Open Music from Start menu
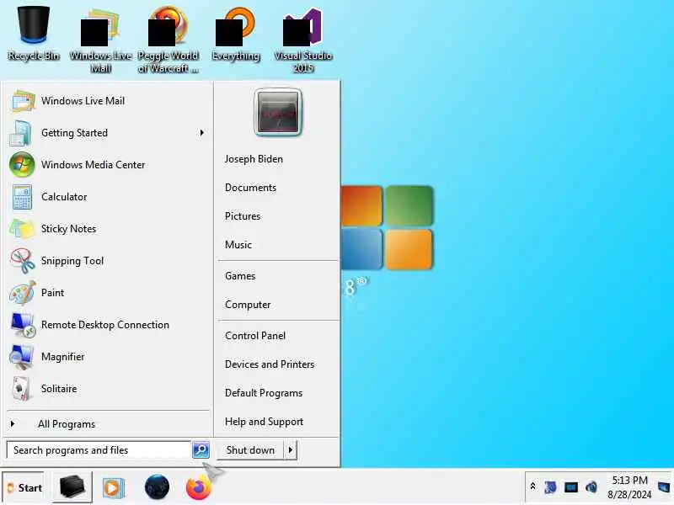Viewport: 674px width, 505px height. click(238, 245)
